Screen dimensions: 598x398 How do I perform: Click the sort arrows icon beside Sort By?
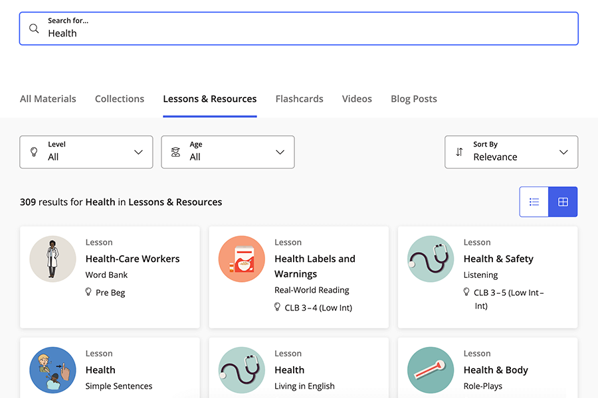[x=459, y=152]
